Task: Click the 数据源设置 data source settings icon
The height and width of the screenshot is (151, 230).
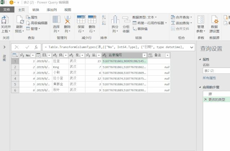Action: pyautogui.click(x=215, y=19)
